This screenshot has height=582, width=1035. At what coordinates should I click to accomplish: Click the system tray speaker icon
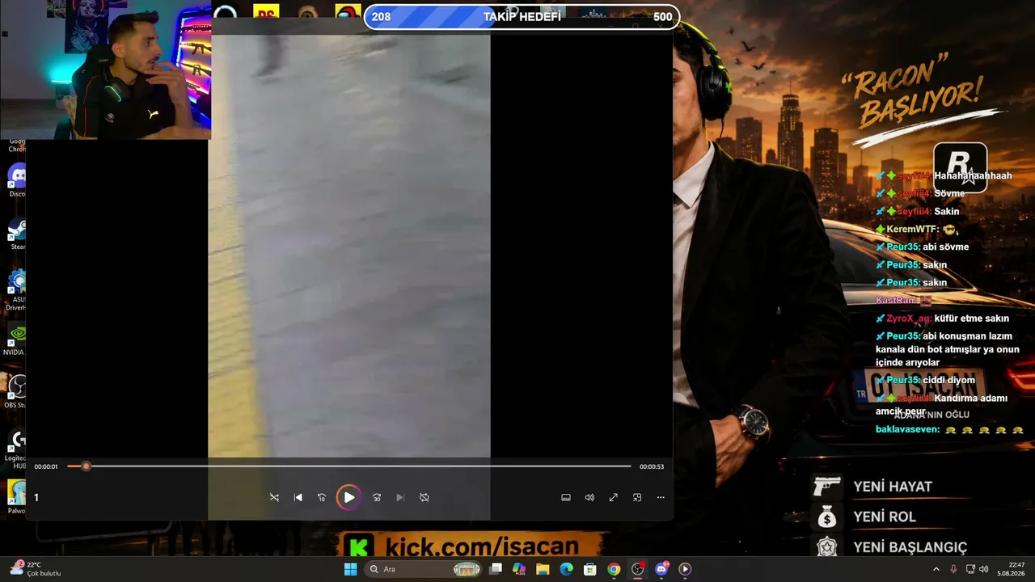(x=984, y=569)
